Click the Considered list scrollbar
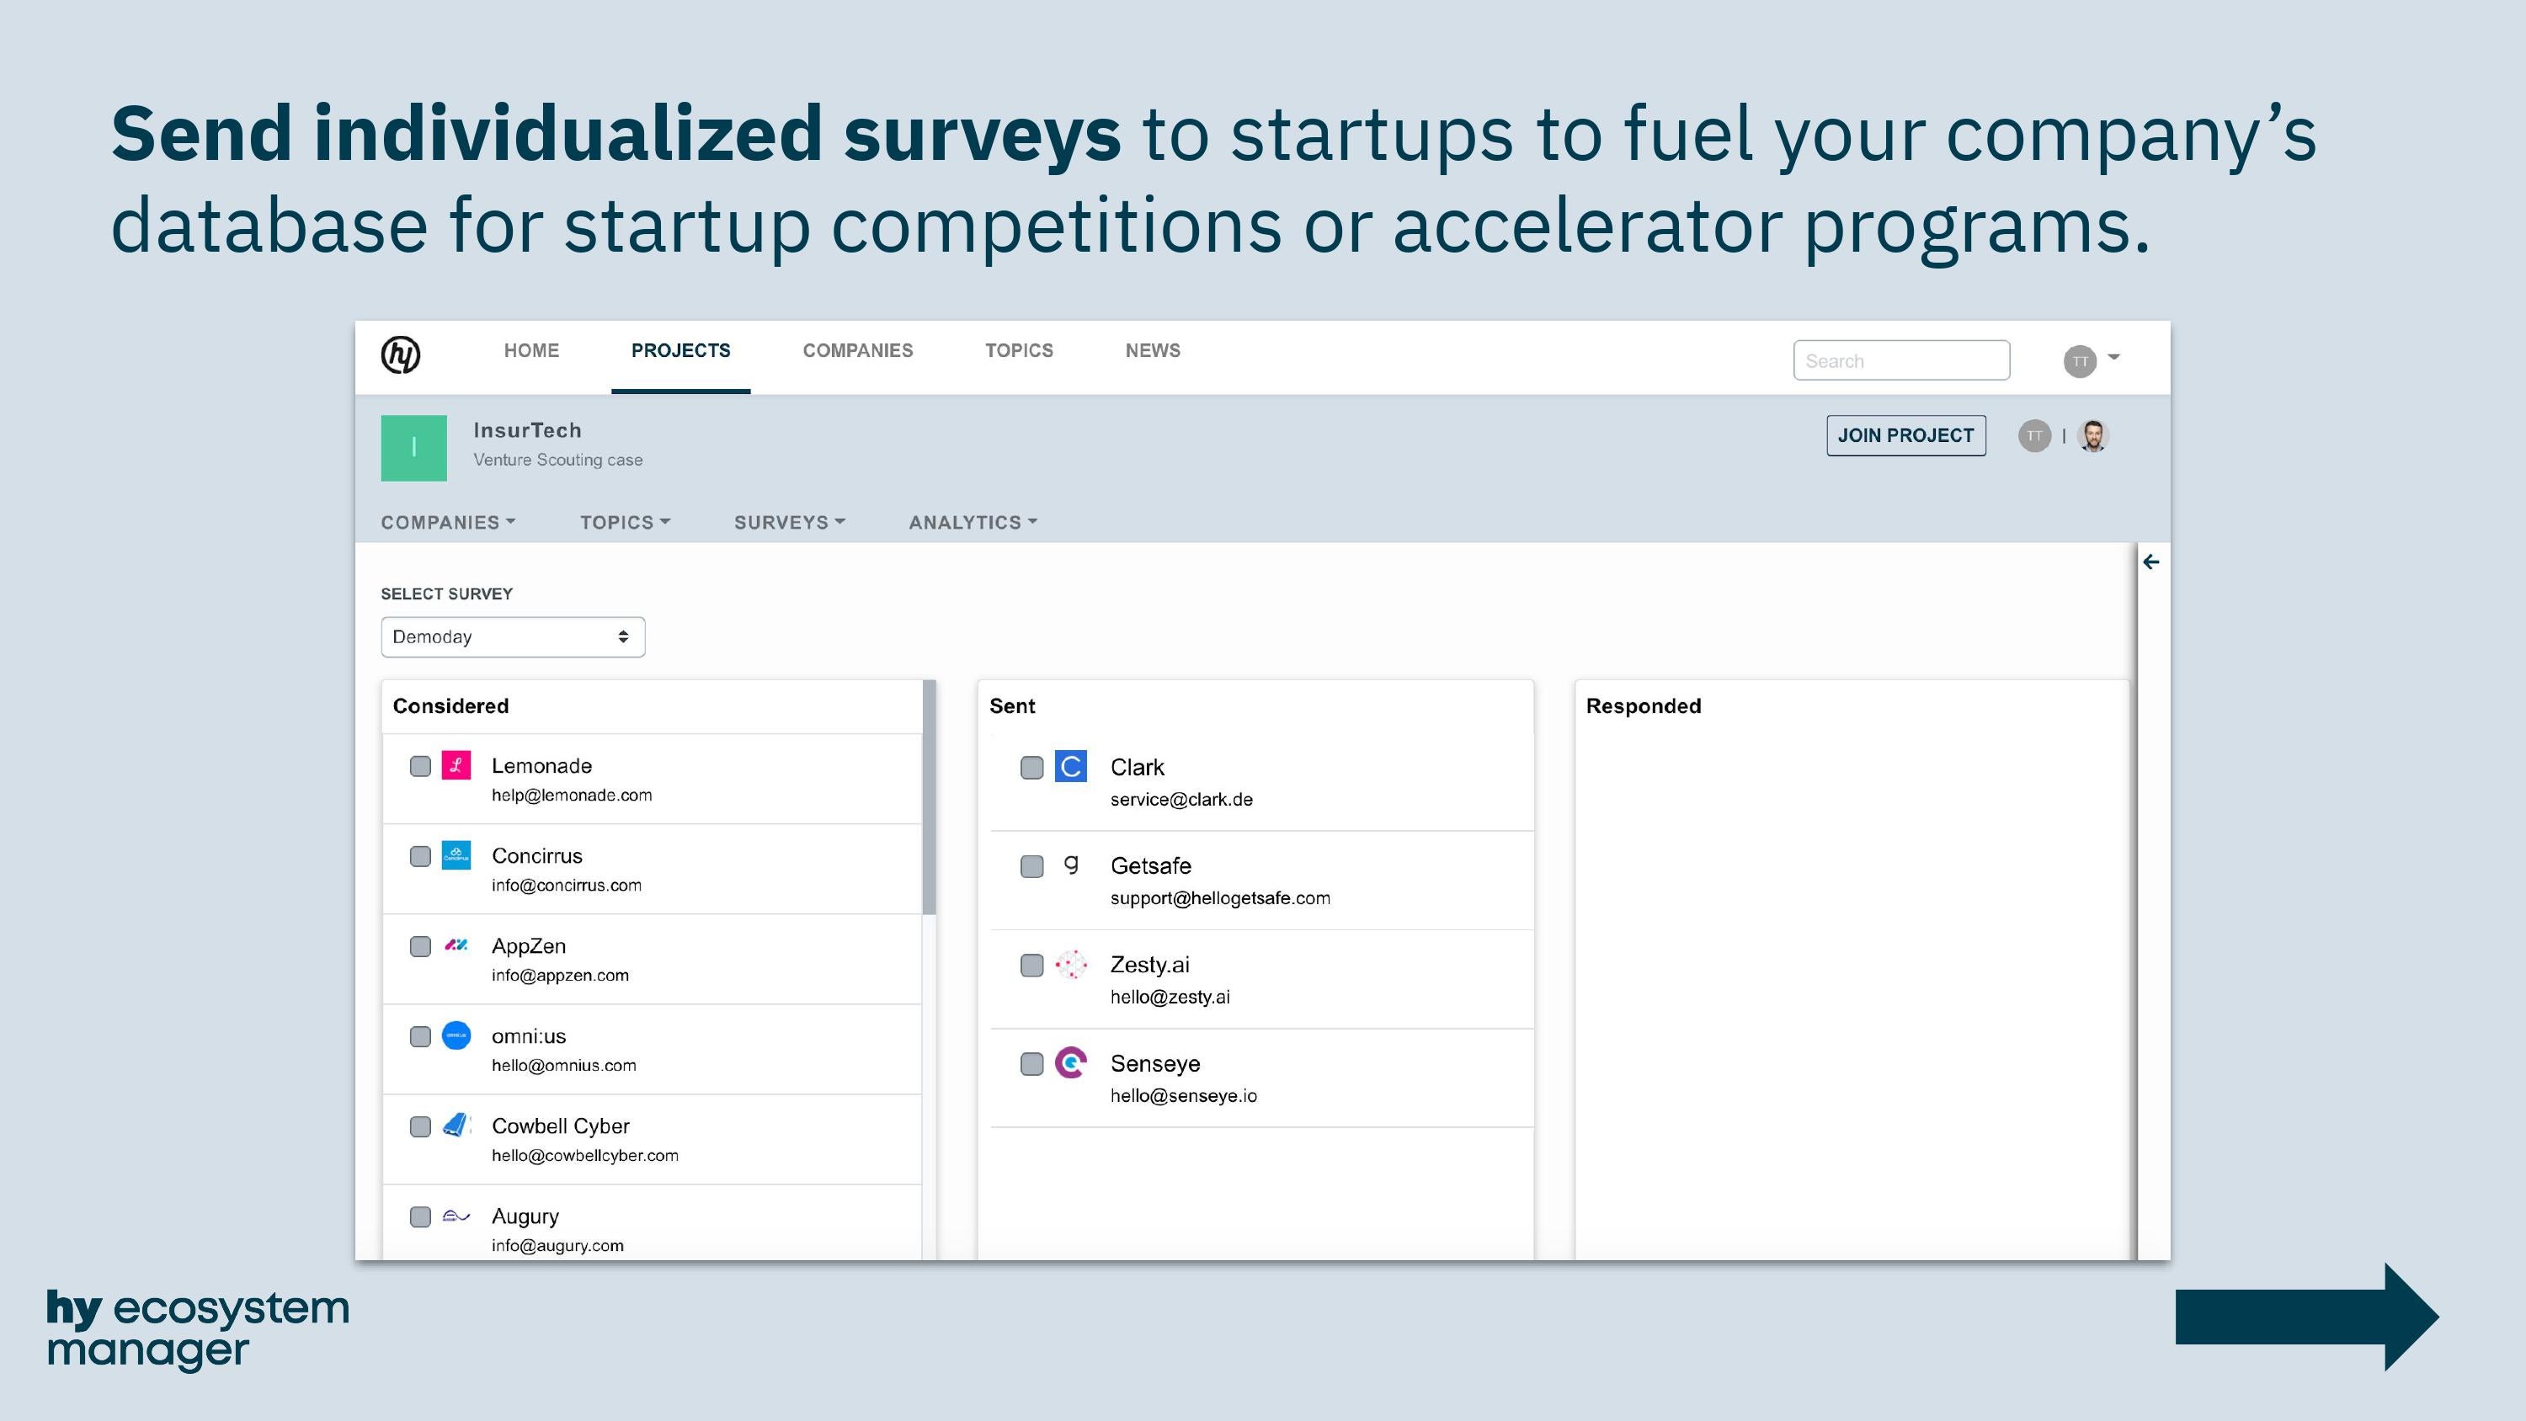 (929, 796)
